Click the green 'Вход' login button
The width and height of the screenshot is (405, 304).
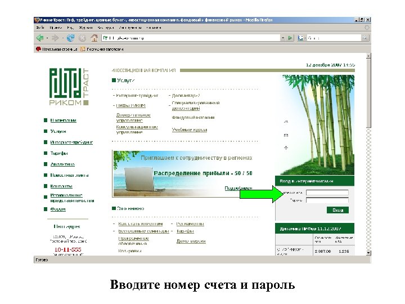pos(337,210)
